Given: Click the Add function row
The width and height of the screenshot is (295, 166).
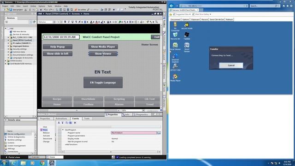Looking at the screenshot, I should coord(71,144).
